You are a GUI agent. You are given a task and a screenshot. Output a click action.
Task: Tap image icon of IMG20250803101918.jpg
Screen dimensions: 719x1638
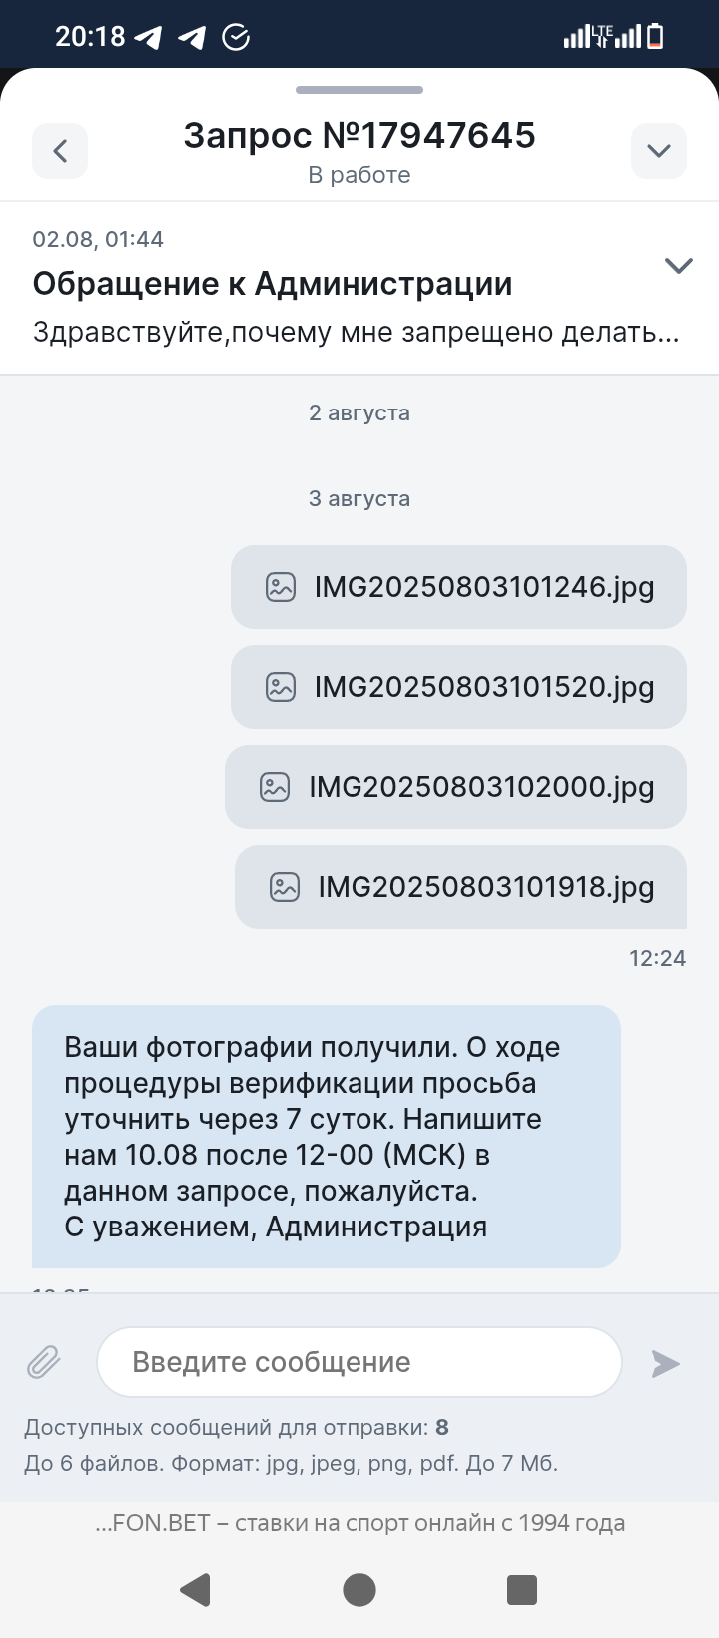pyautogui.click(x=285, y=887)
